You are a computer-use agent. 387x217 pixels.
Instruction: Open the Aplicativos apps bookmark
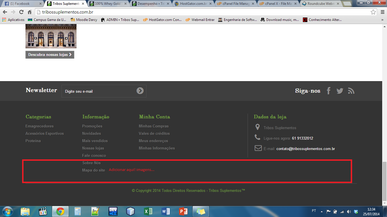coord(13,20)
